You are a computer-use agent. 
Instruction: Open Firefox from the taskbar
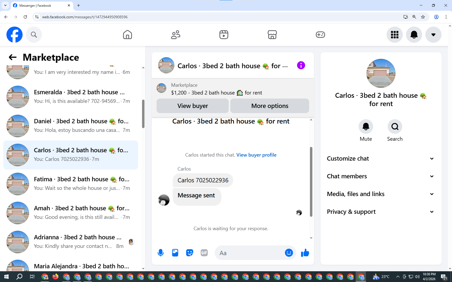55,277
